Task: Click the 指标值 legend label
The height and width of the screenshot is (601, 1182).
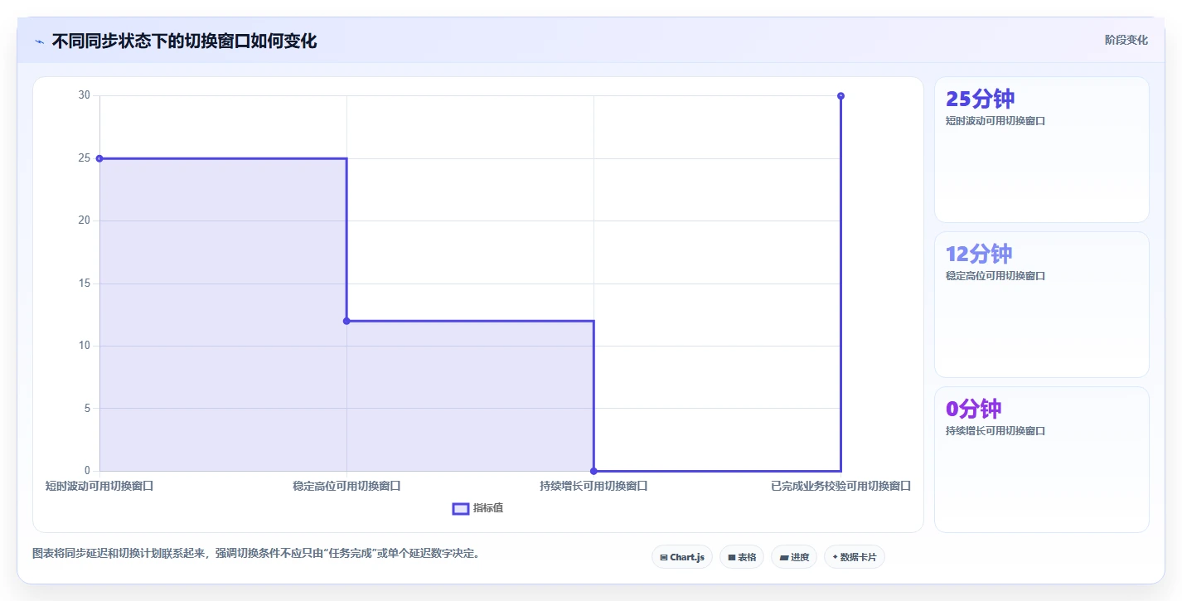Action: (x=488, y=508)
